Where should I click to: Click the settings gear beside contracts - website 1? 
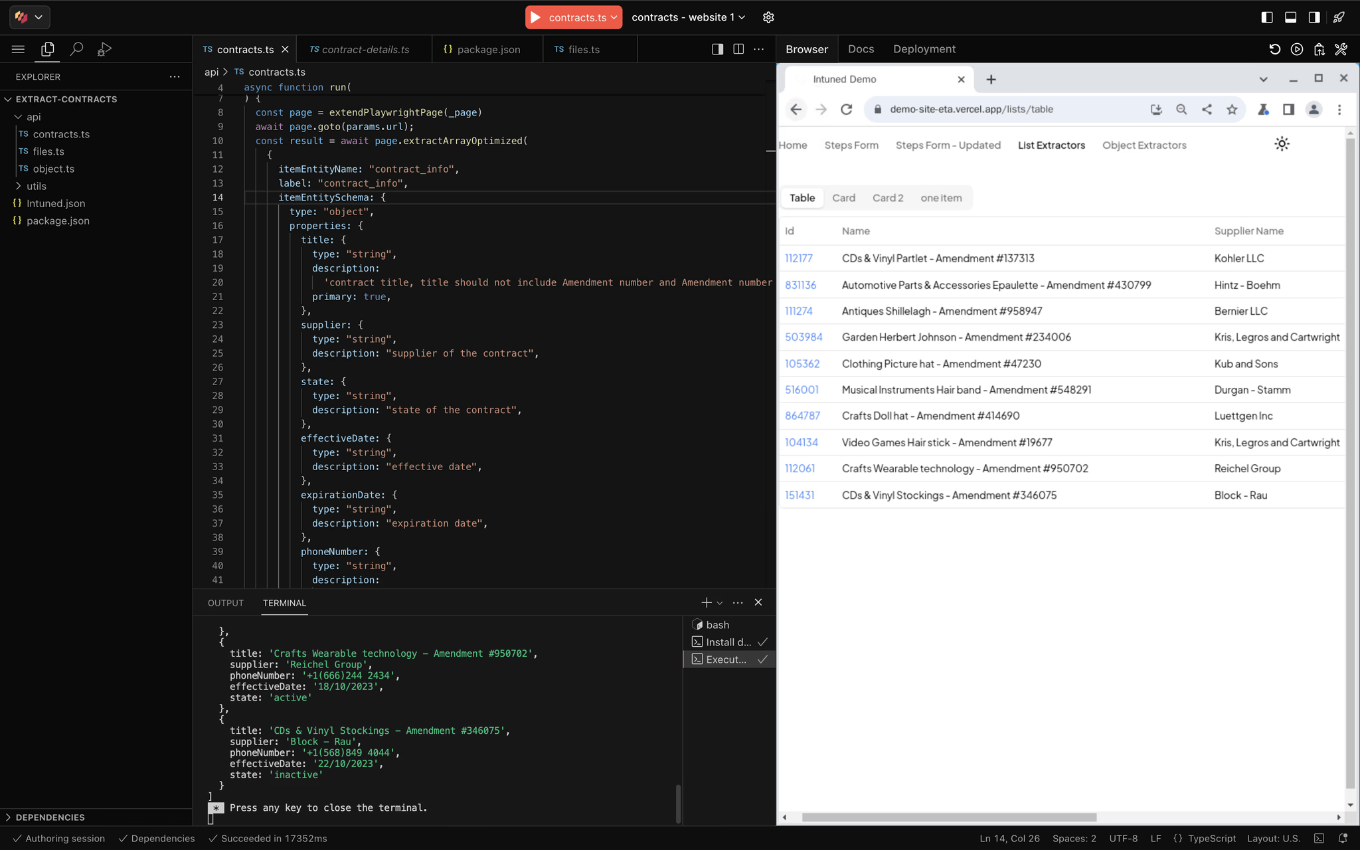(768, 17)
